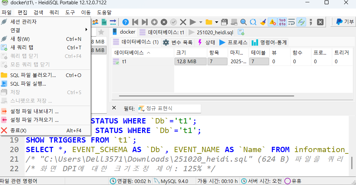Go to last row icon

coord(145,22)
